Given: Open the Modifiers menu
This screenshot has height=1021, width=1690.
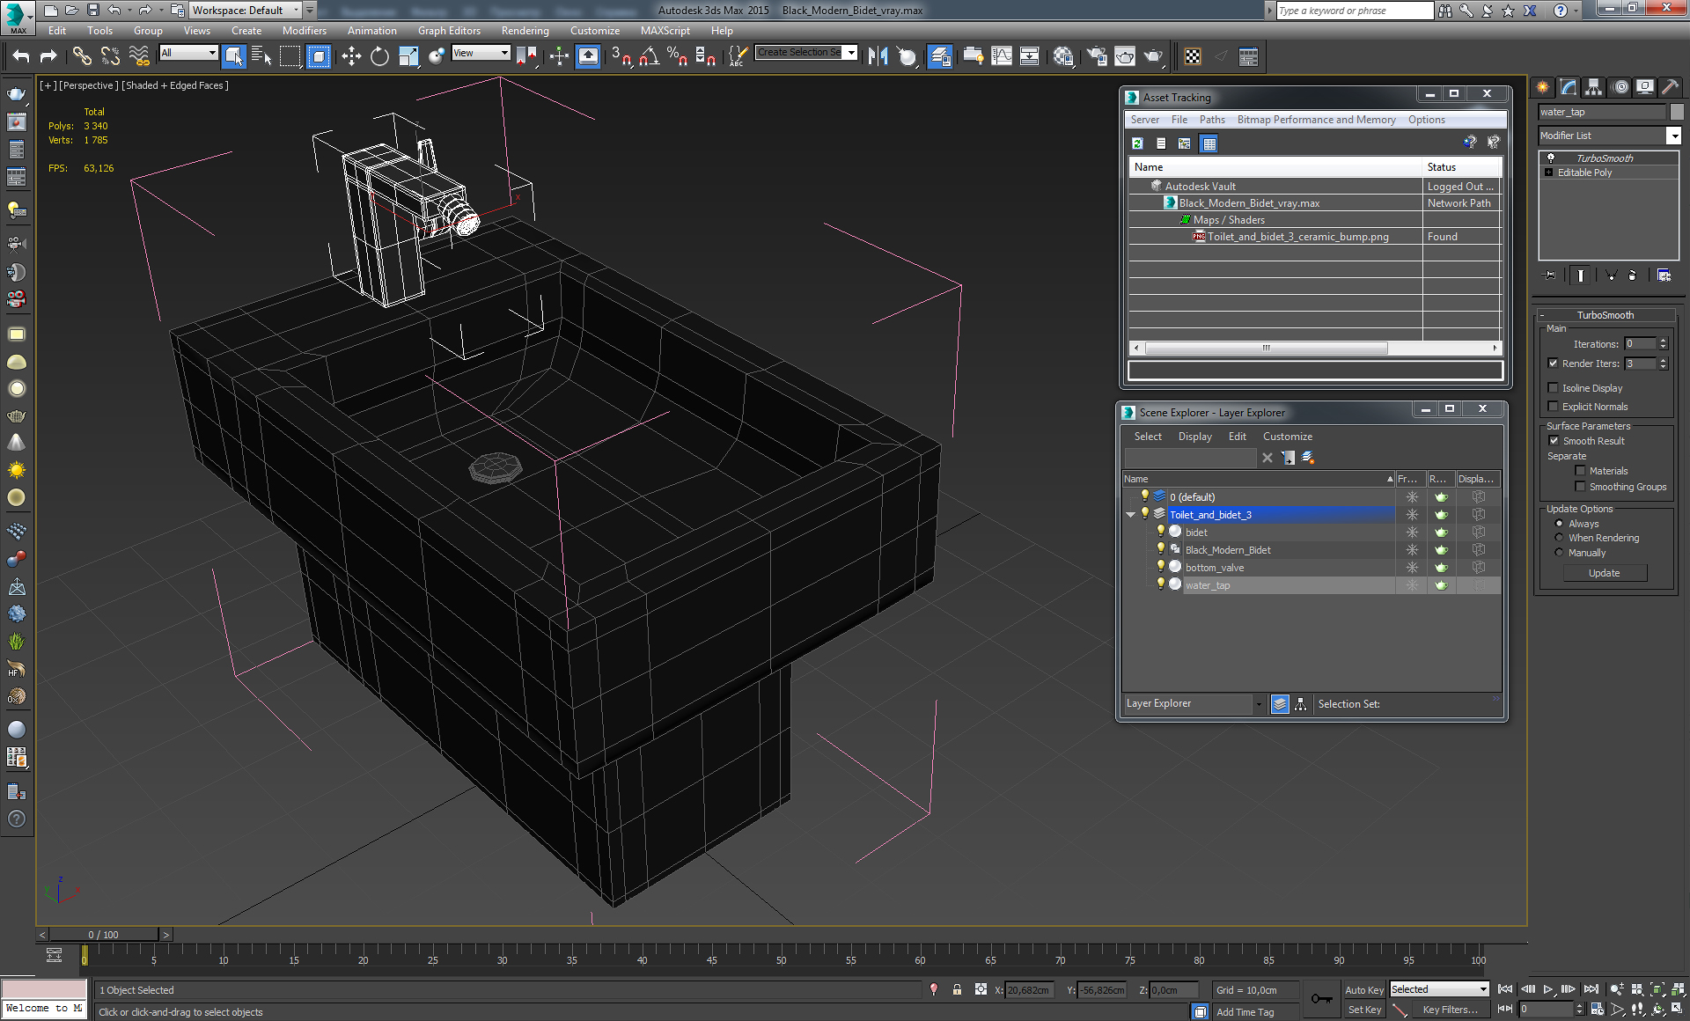Looking at the screenshot, I should [x=305, y=30].
